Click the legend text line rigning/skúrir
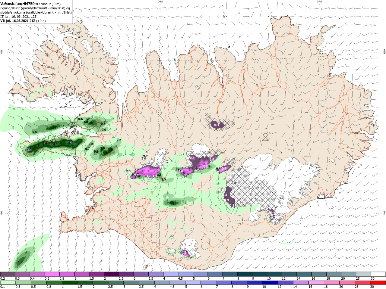 point(35,8)
